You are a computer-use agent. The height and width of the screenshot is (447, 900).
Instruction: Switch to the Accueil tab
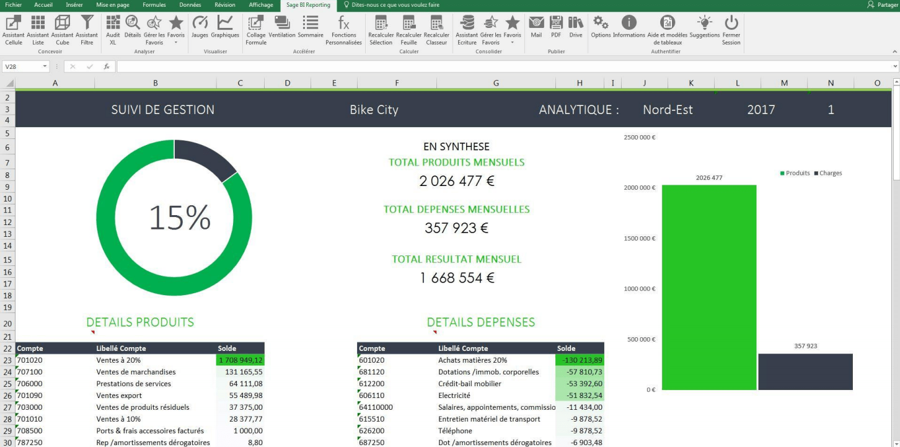(x=43, y=5)
